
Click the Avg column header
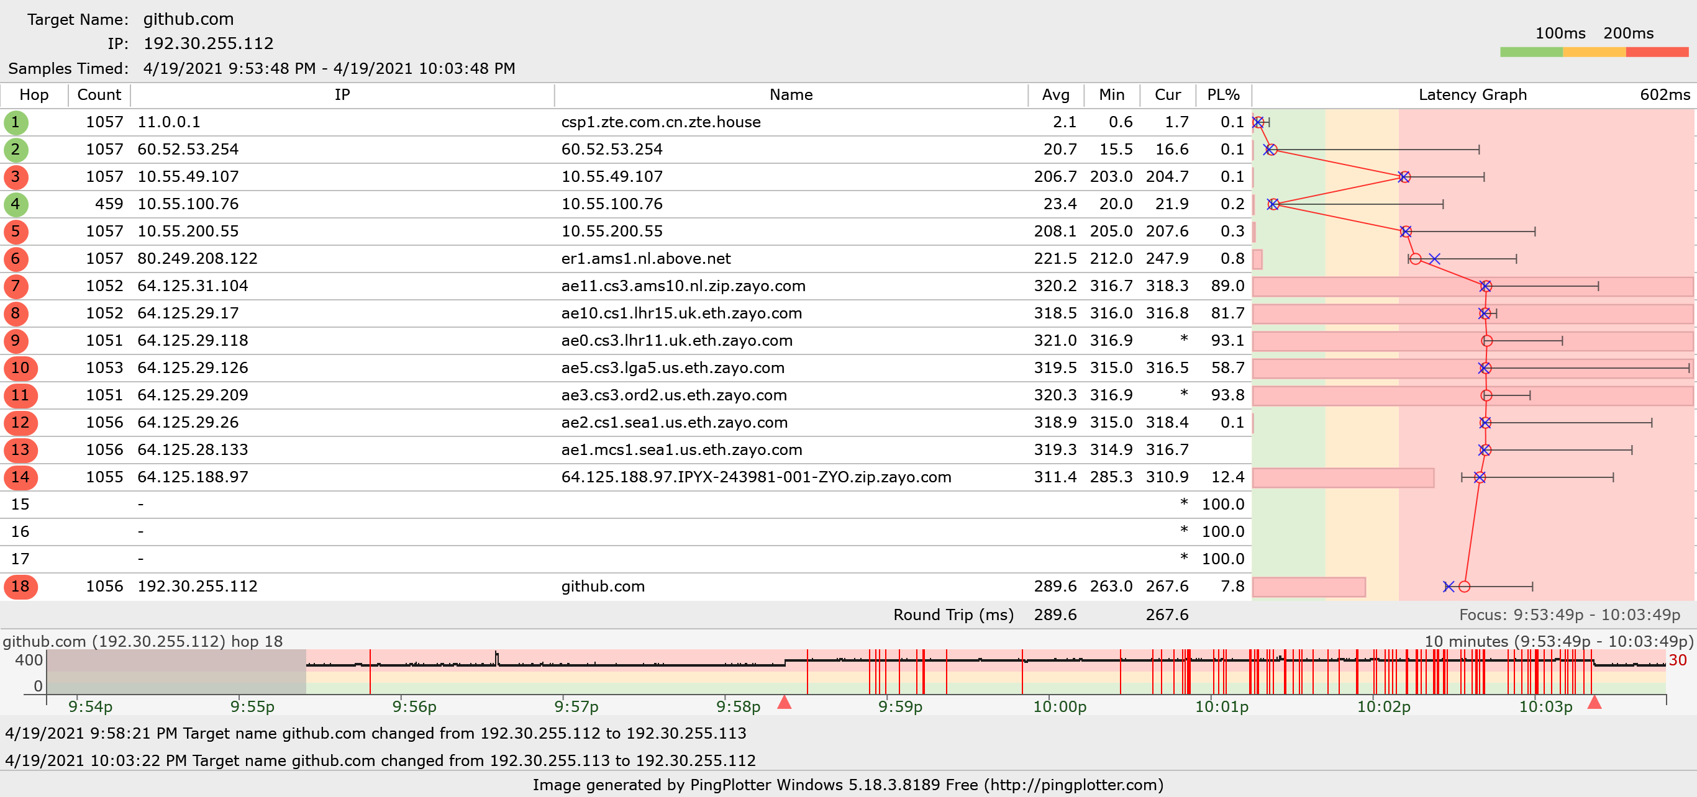(x=1055, y=95)
